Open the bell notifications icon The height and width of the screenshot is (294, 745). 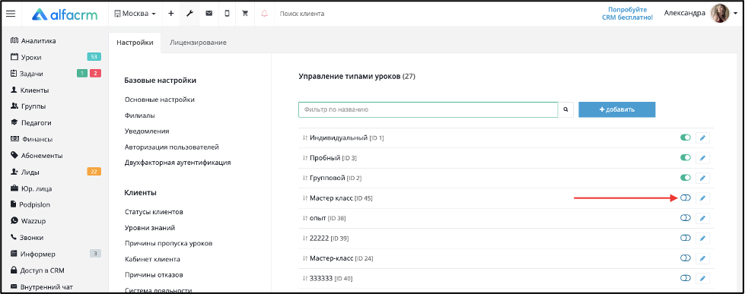265,14
